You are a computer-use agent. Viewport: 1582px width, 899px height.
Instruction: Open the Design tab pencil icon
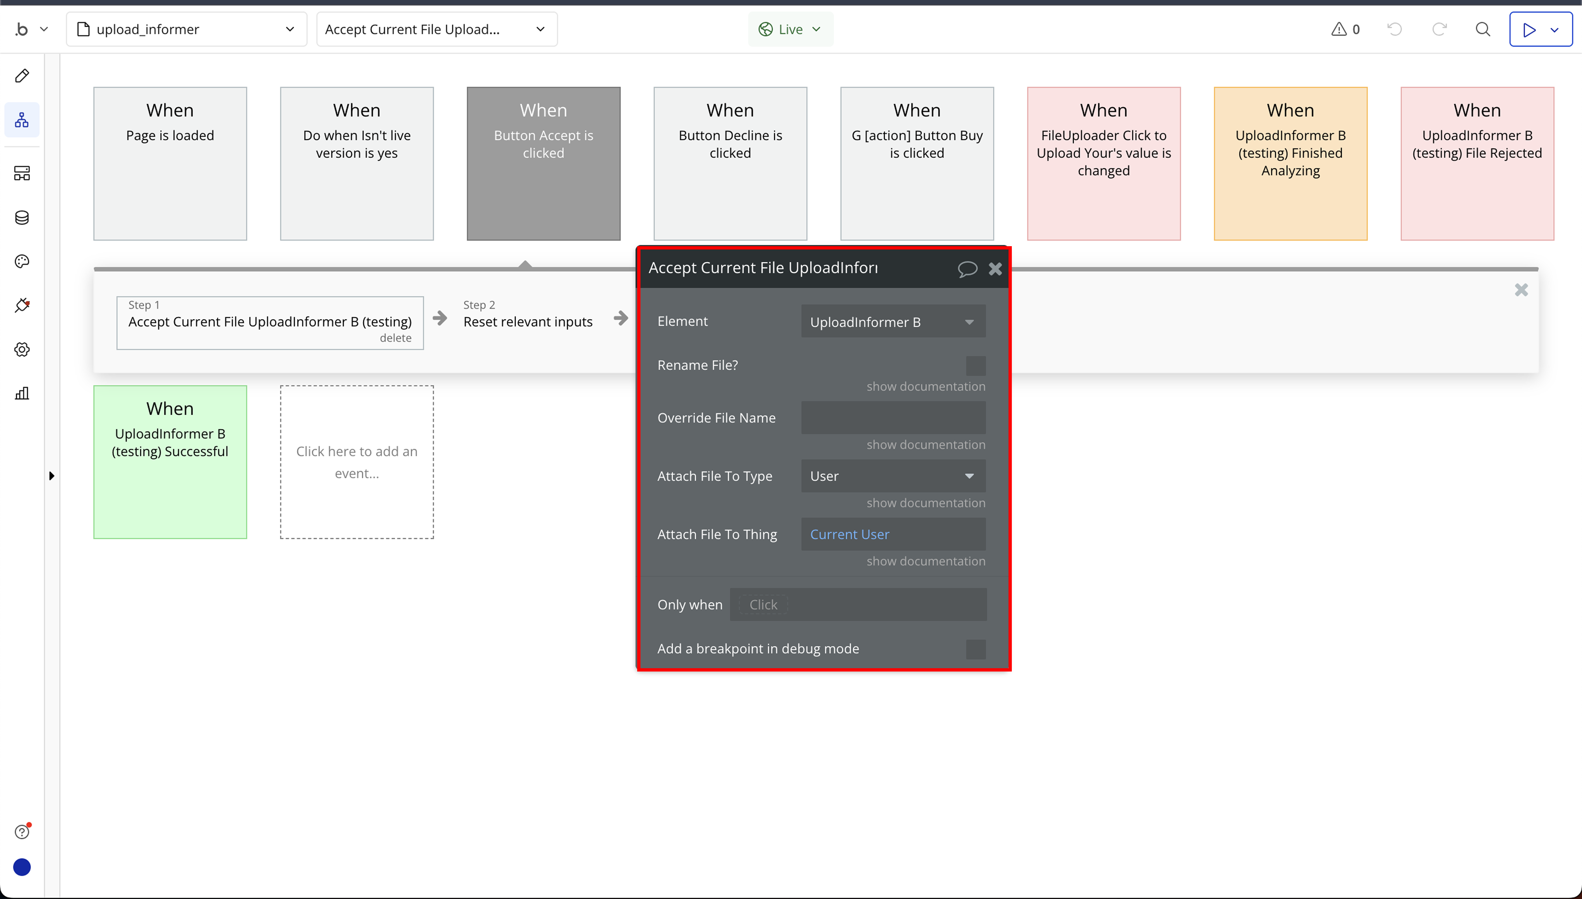tap(22, 76)
